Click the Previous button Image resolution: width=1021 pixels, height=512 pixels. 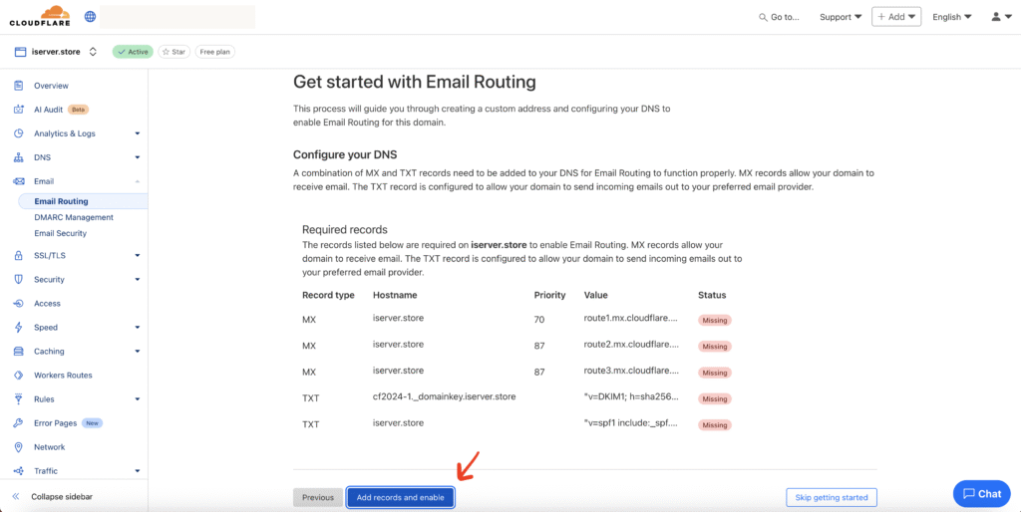coord(318,498)
